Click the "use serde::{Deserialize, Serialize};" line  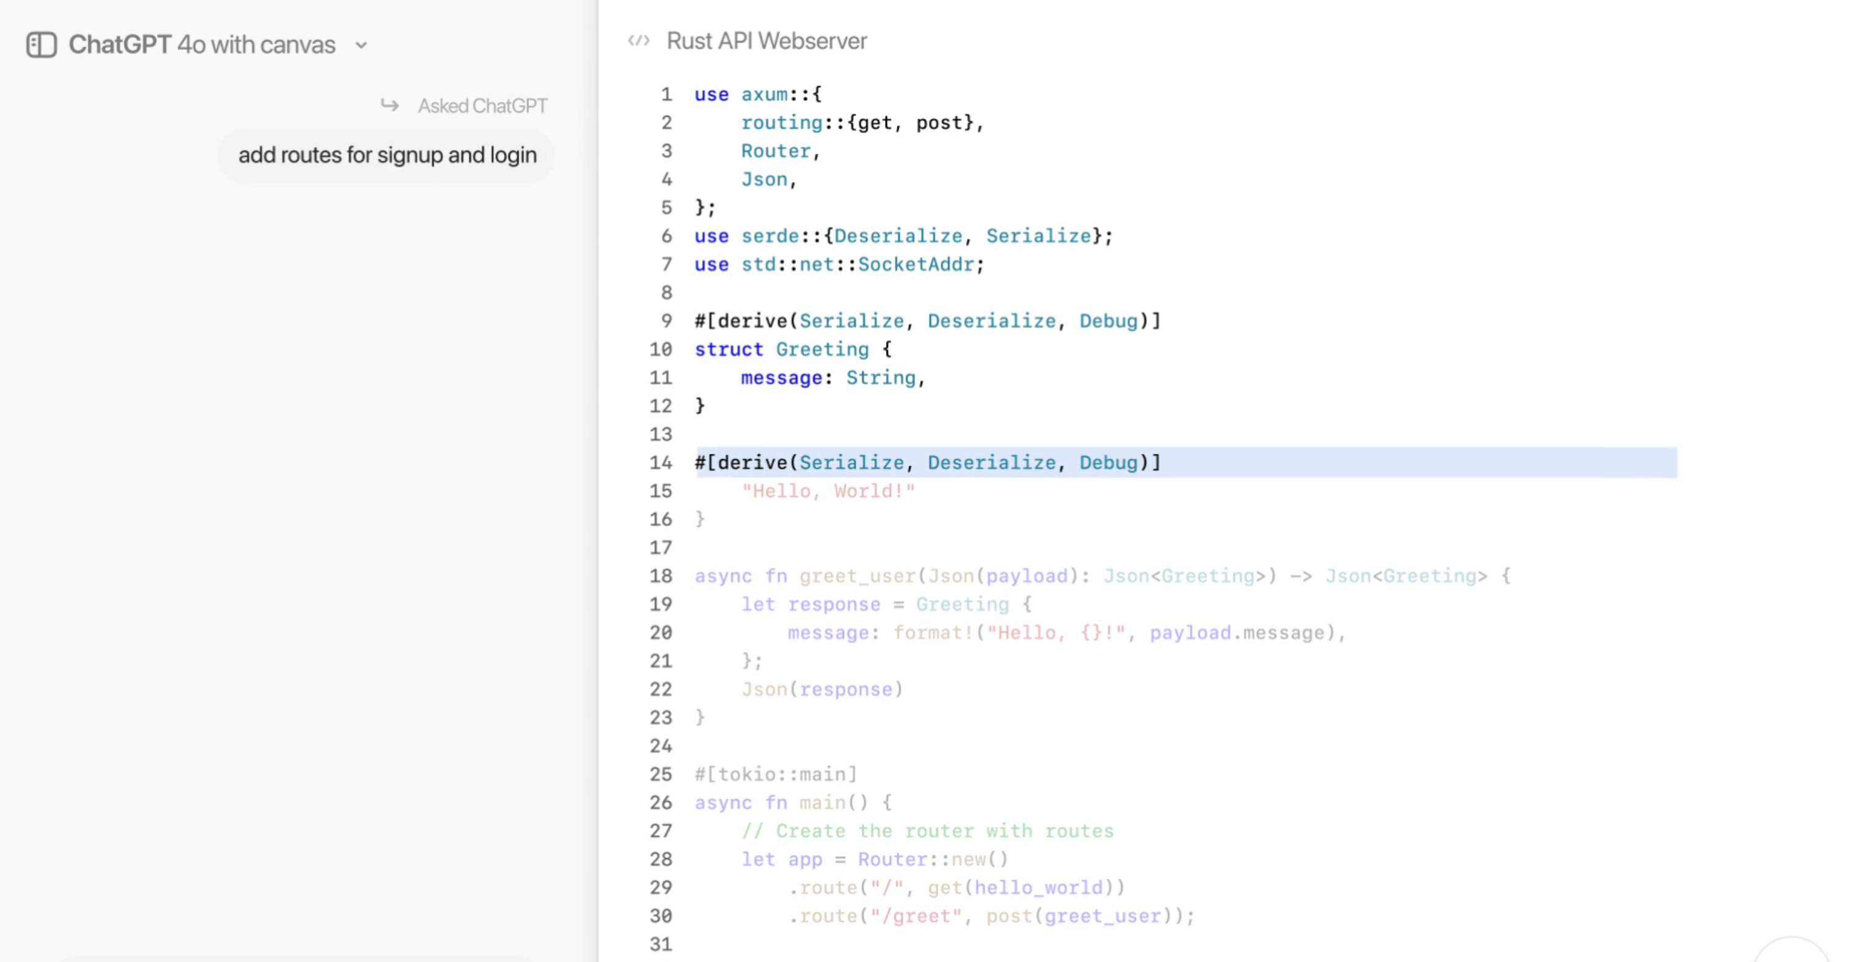pyautogui.click(x=904, y=236)
